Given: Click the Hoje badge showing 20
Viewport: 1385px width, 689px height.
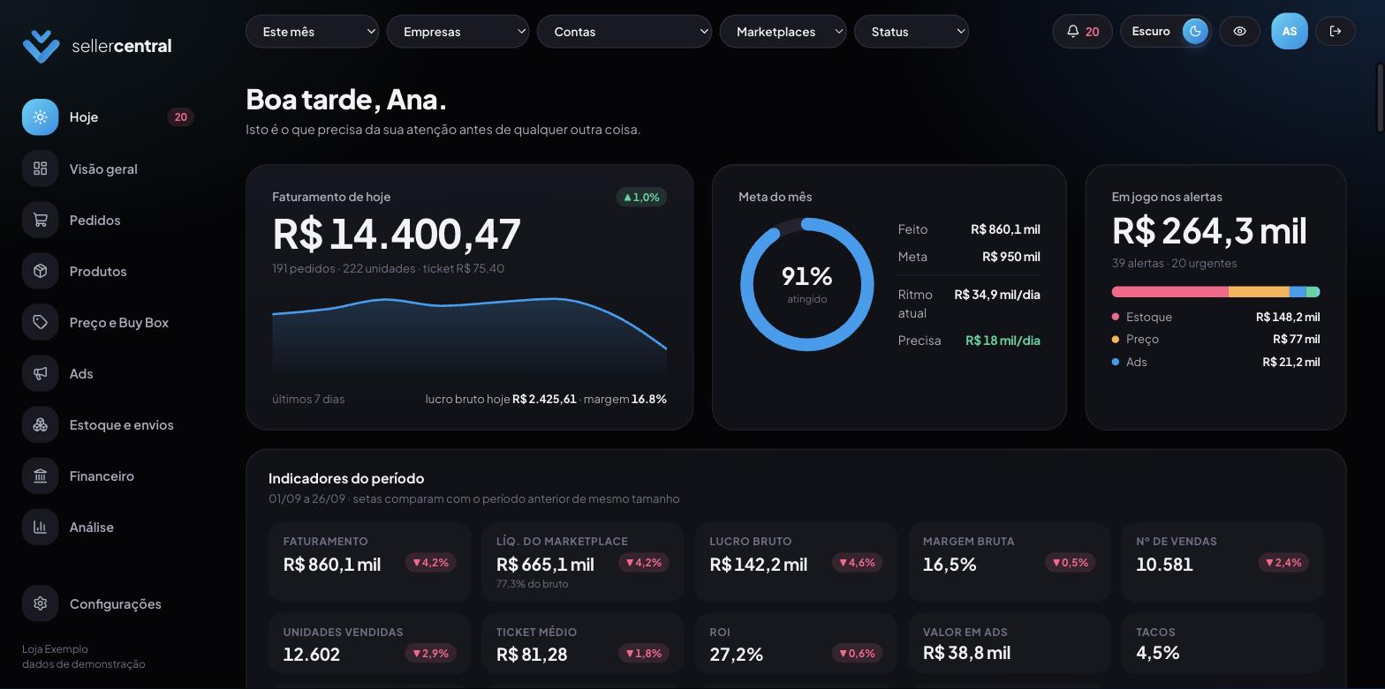Looking at the screenshot, I should pos(180,116).
